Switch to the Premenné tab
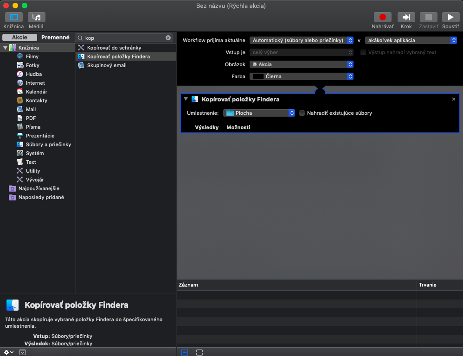Image resolution: width=463 pixels, height=356 pixels. click(x=55, y=37)
